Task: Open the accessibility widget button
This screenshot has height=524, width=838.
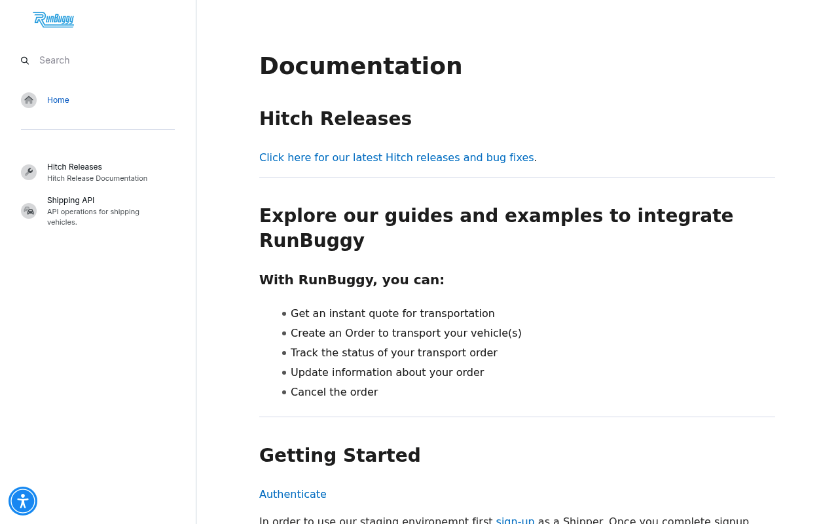Action: click(23, 501)
